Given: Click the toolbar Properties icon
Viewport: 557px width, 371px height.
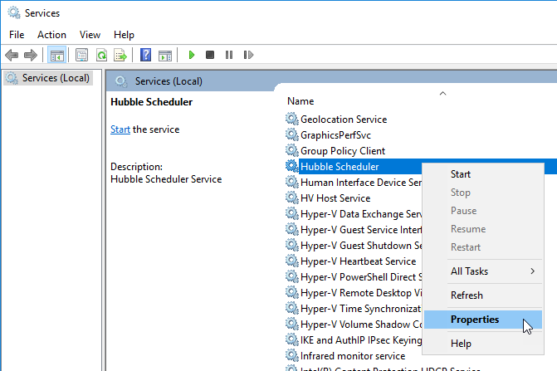Looking at the screenshot, I should tap(82, 55).
